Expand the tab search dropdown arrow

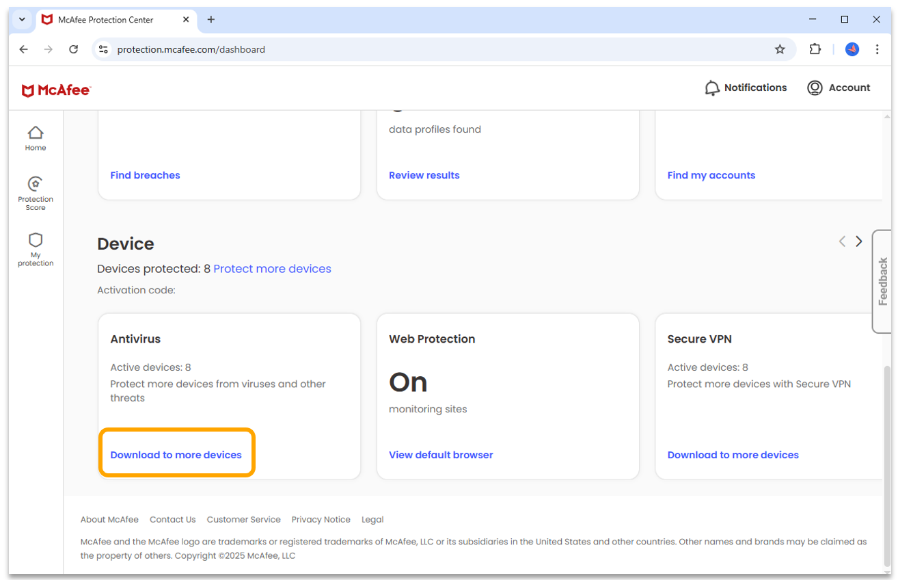click(22, 20)
